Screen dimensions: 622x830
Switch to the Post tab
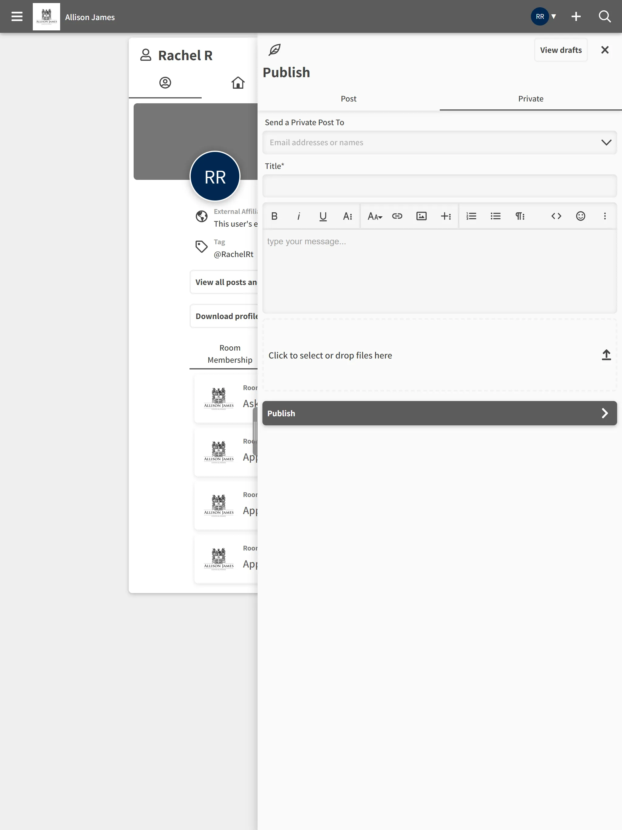tap(348, 99)
